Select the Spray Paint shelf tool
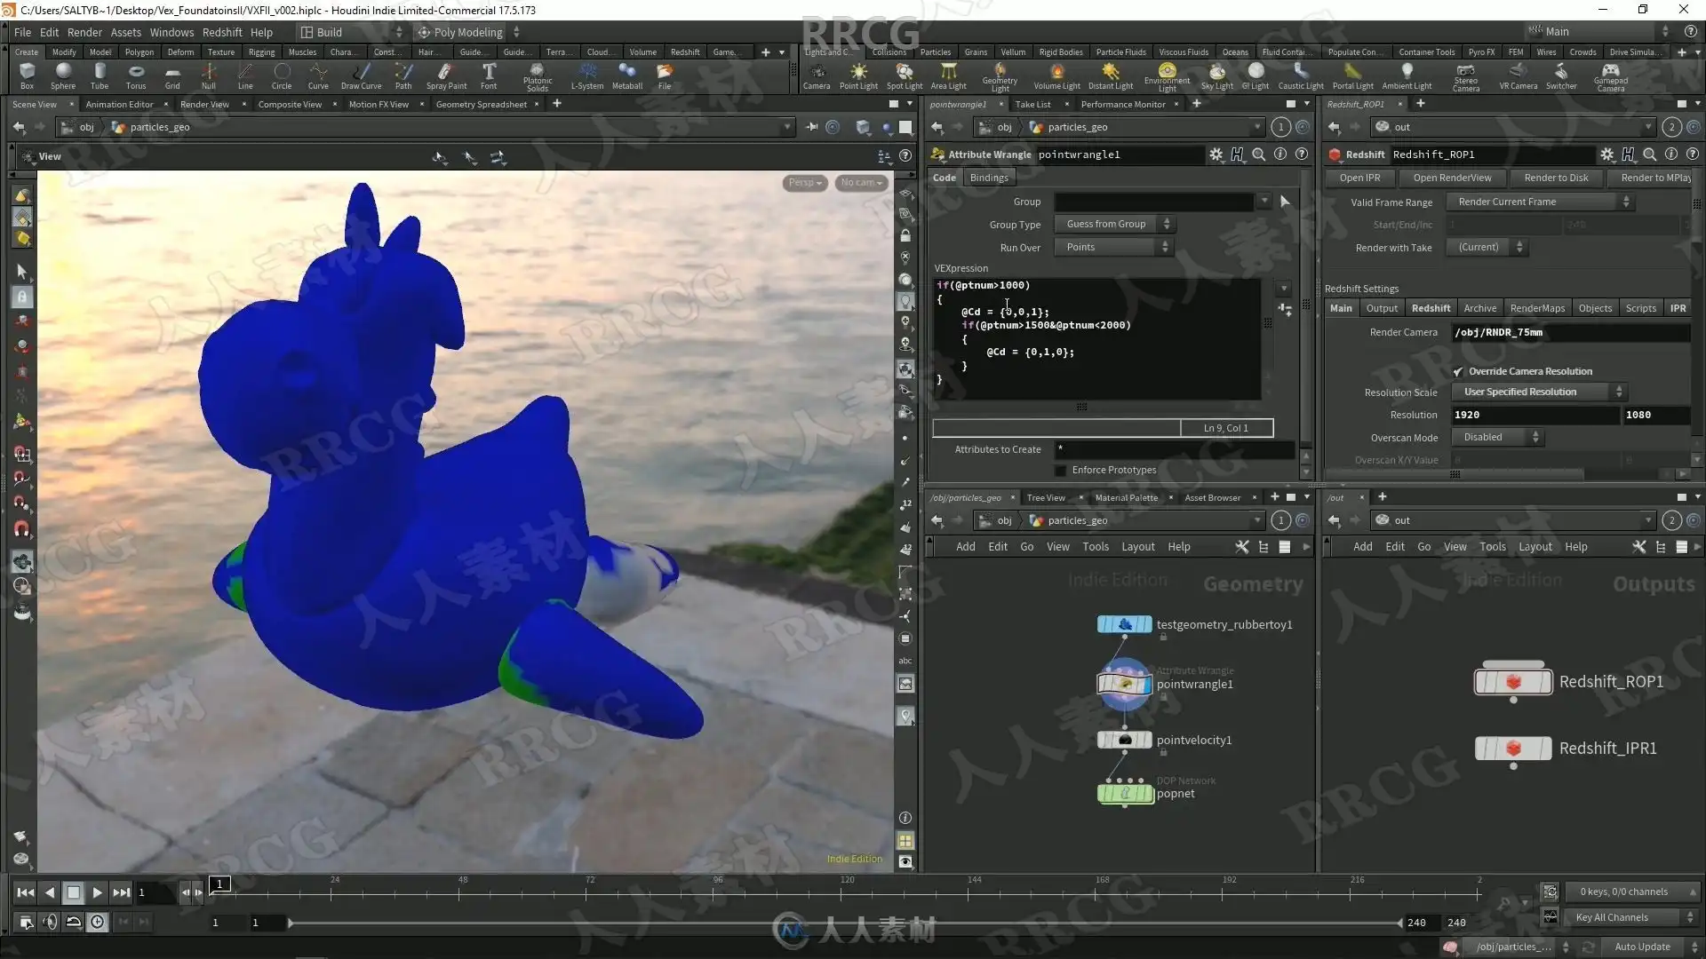1706x959 pixels. (446, 75)
